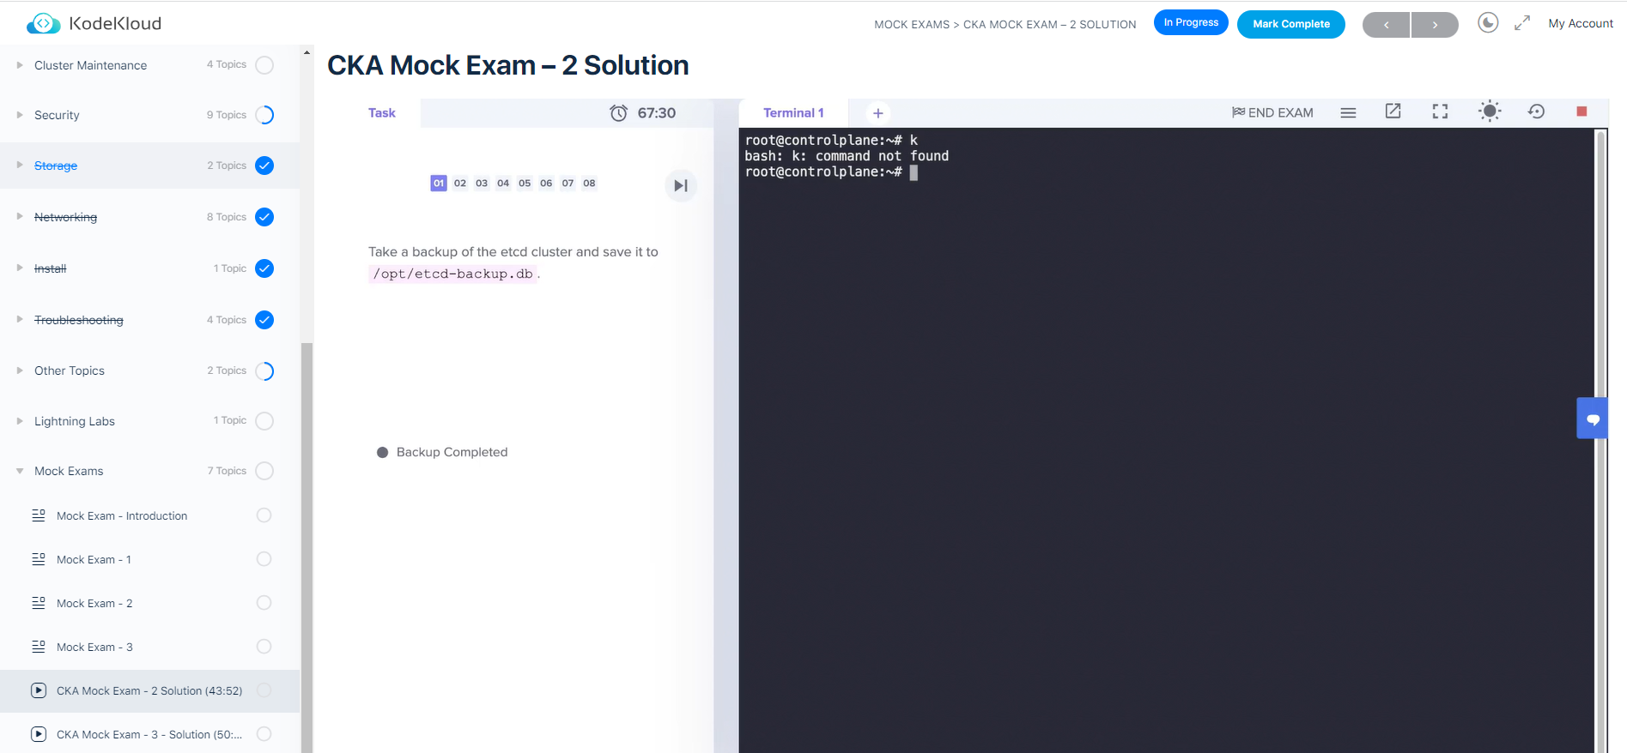
Task: Click the terminal vertical scrollbar
Action: point(1600,441)
